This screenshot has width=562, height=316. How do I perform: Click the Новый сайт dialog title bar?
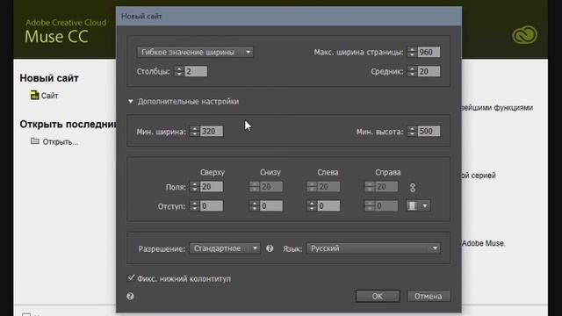289,16
